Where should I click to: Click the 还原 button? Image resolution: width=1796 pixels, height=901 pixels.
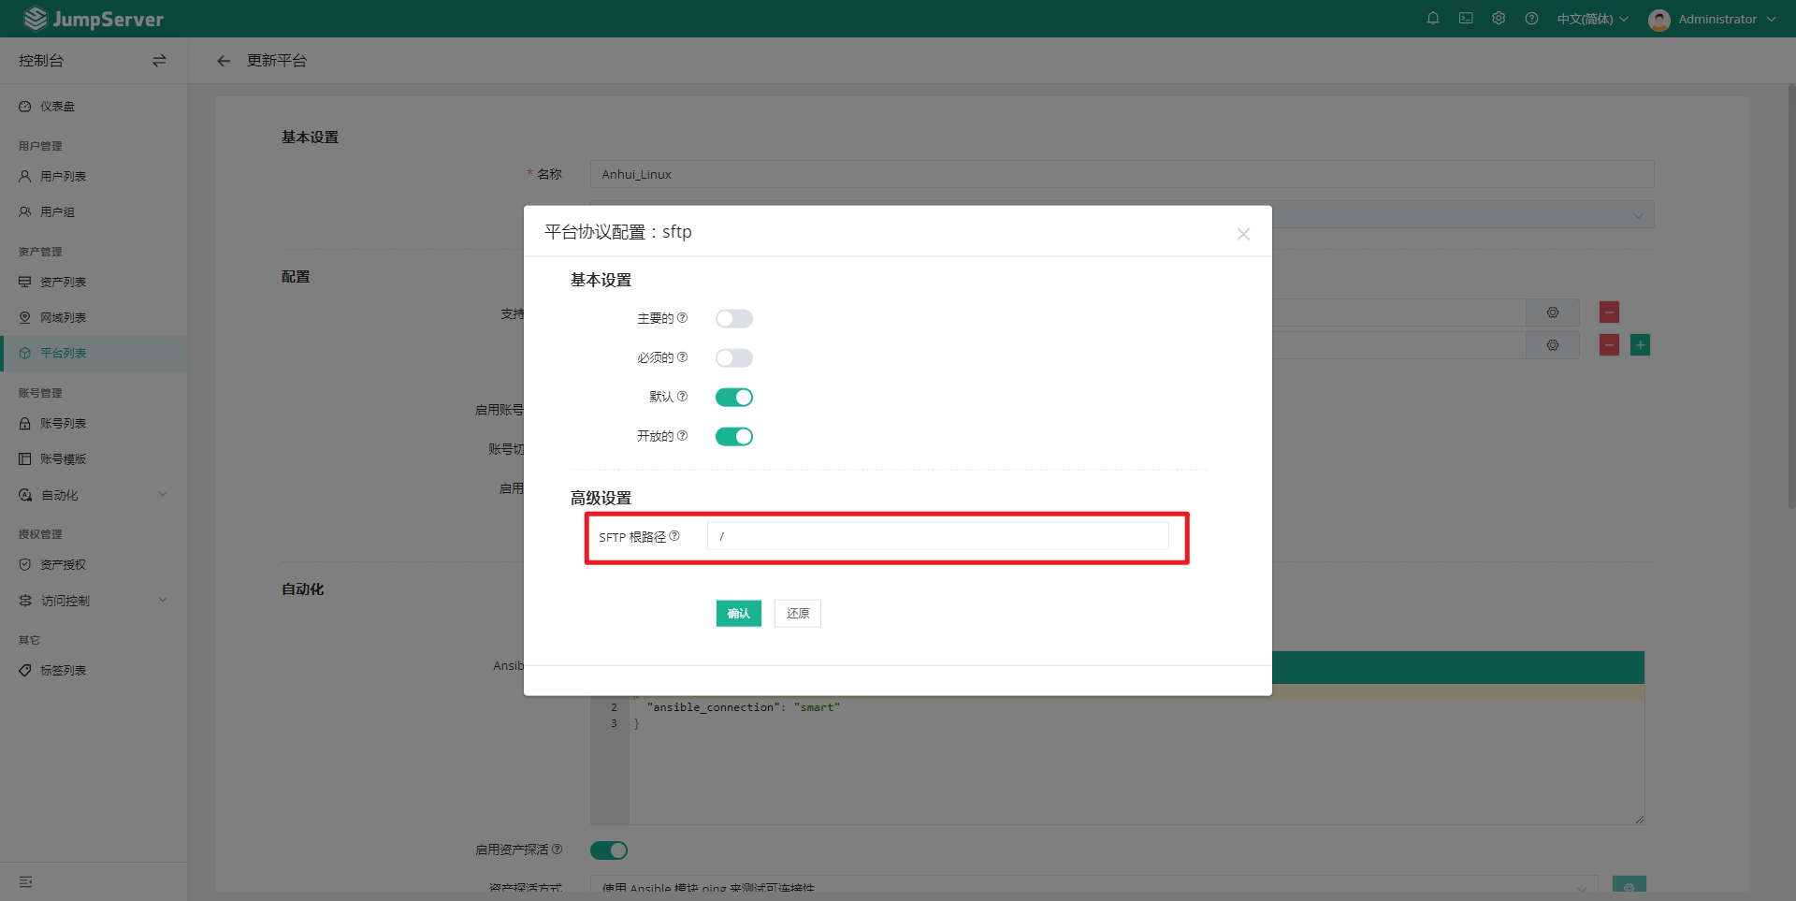pos(797,614)
